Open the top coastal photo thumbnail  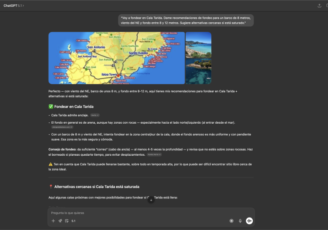click(x=198, y=44)
